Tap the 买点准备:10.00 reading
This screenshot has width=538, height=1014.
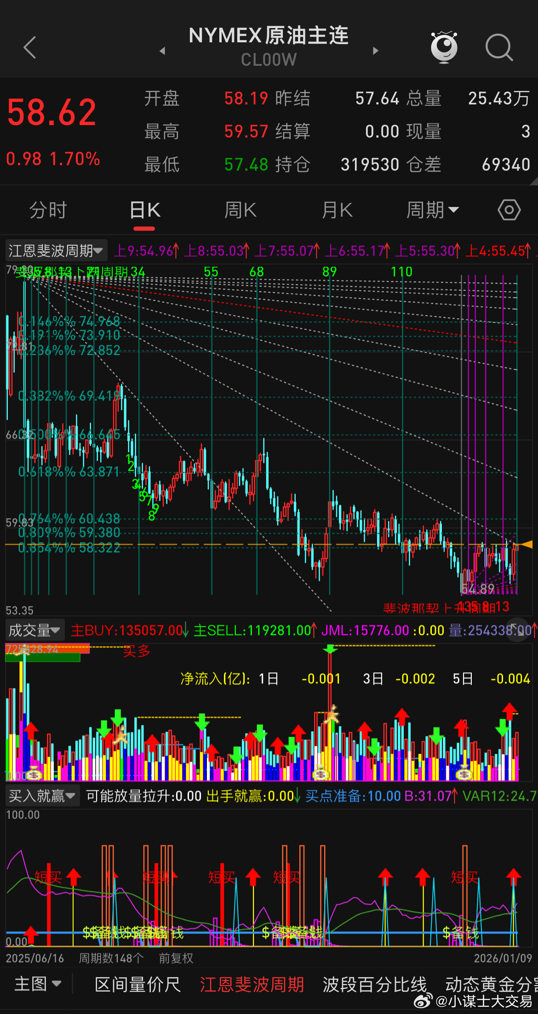[353, 796]
